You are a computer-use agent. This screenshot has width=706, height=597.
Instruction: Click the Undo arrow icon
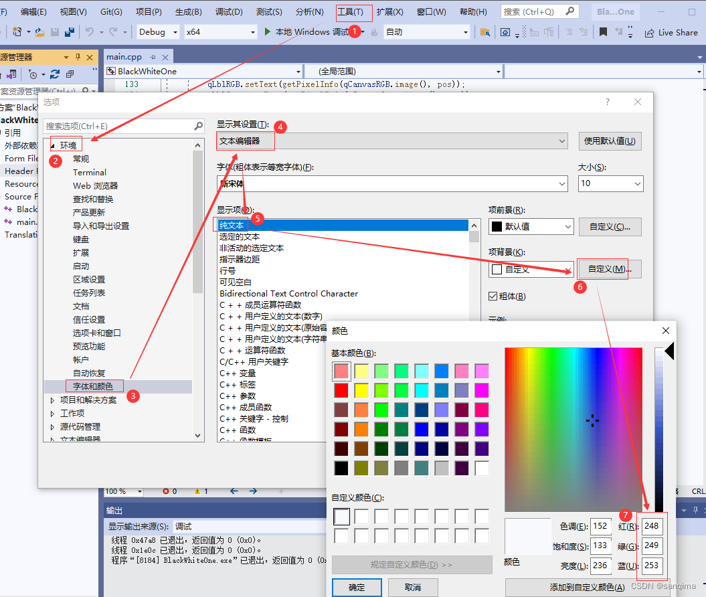click(x=90, y=32)
